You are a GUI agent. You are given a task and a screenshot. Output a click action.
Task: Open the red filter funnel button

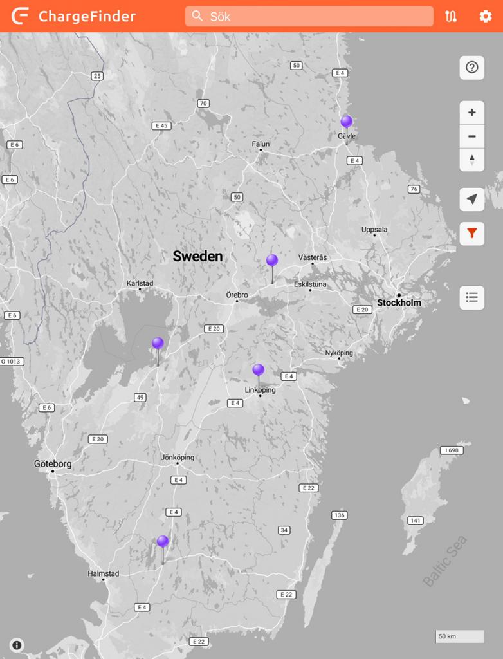(x=471, y=233)
